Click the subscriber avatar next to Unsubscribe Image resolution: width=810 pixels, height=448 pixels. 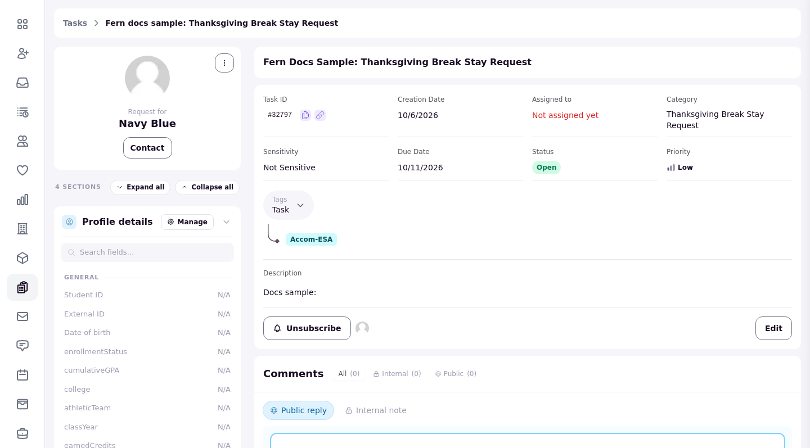click(x=362, y=328)
